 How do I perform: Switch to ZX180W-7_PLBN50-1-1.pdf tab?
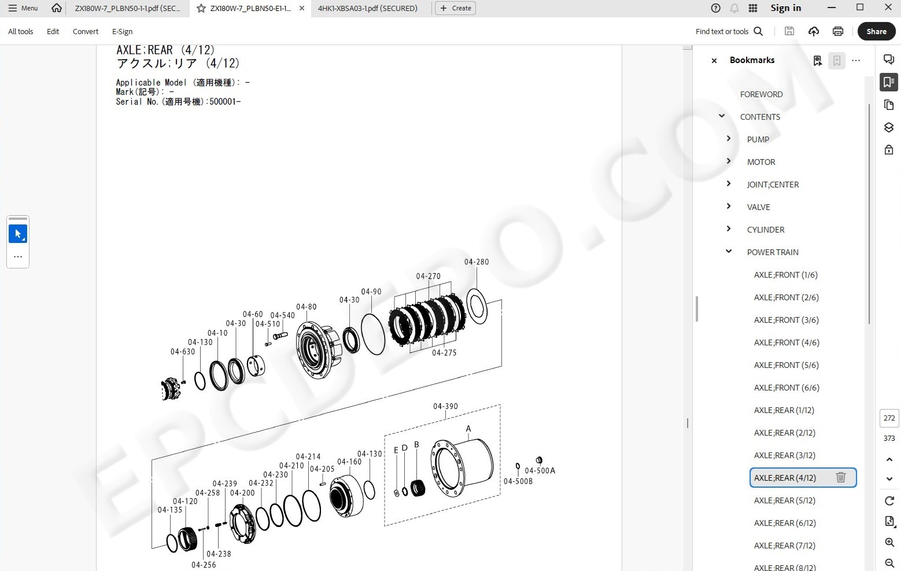[127, 8]
